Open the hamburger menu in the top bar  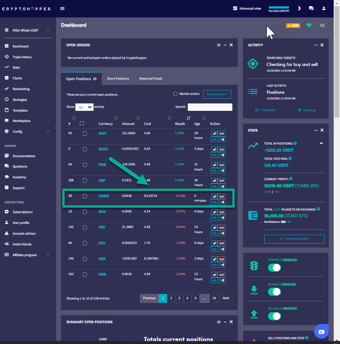point(62,9)
